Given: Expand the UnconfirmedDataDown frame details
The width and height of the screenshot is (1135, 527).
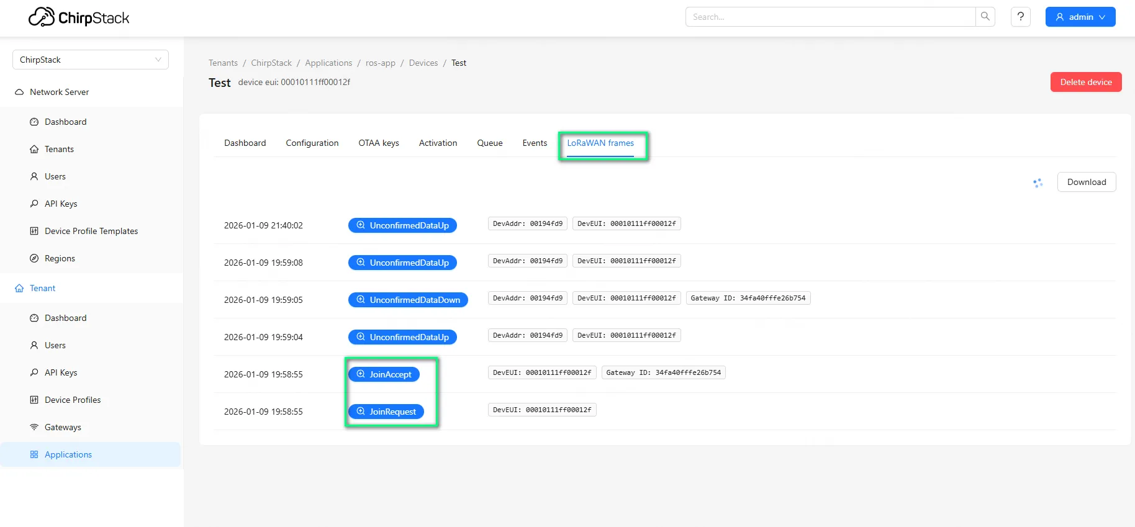Looking at the screenshot, I should point(408,300).
